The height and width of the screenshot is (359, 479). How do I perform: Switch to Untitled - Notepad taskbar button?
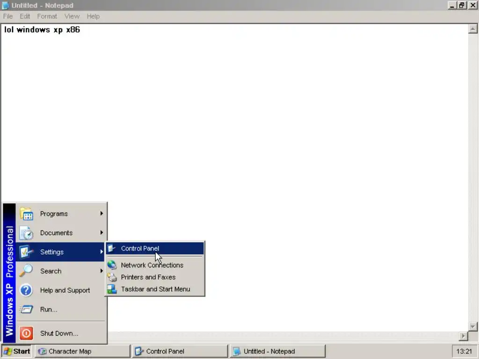pyautogui.click(x=277, y=351)
